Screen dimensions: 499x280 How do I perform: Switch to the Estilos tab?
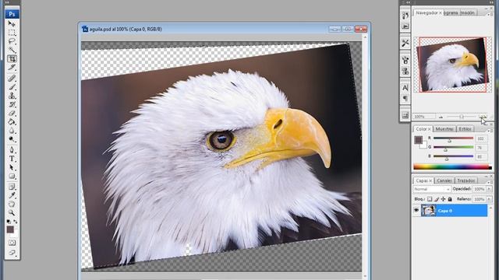[x=465, y=129]
